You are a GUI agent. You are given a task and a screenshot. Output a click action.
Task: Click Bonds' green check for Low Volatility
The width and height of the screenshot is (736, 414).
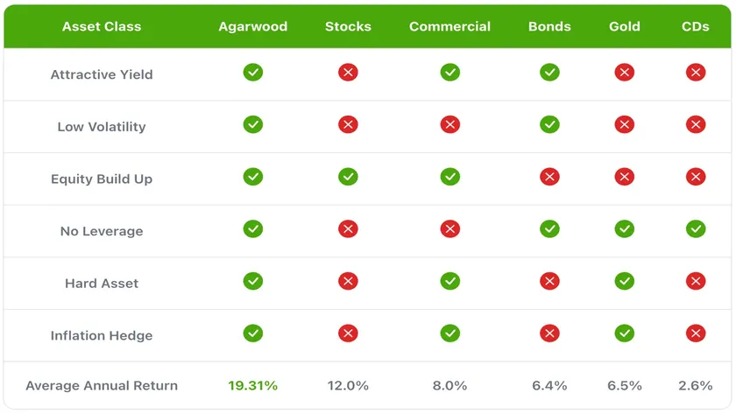tap(549, 125)
